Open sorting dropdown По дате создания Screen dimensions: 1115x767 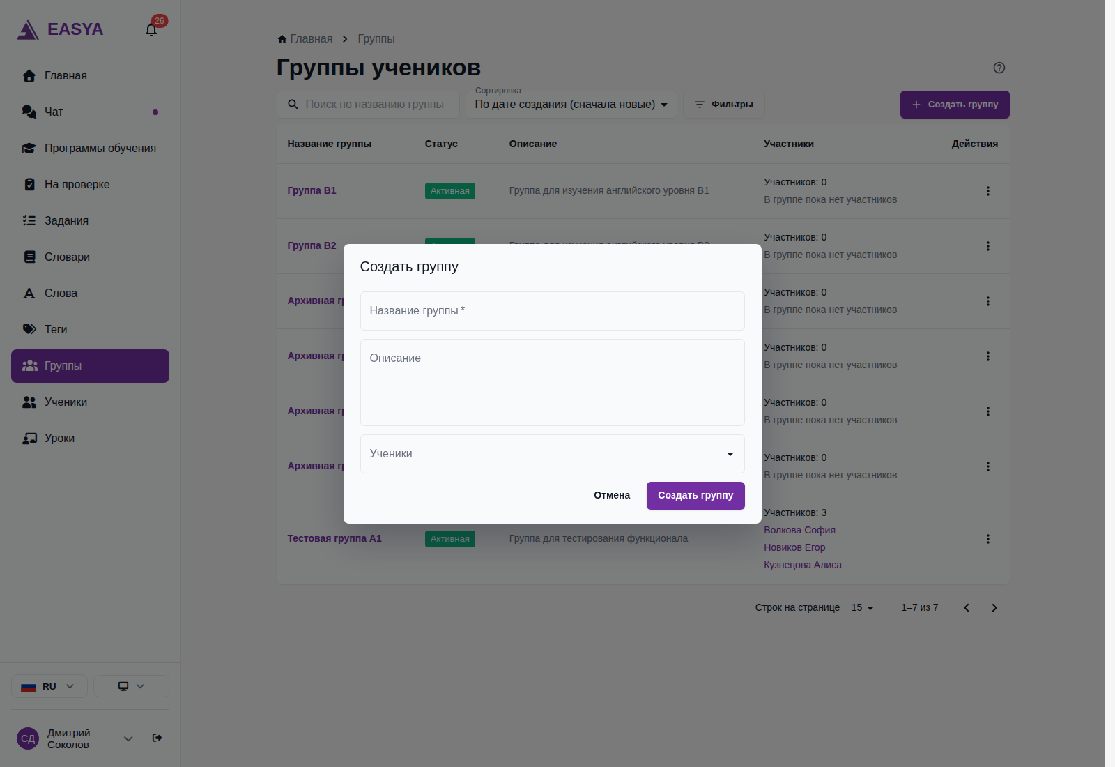571,105
